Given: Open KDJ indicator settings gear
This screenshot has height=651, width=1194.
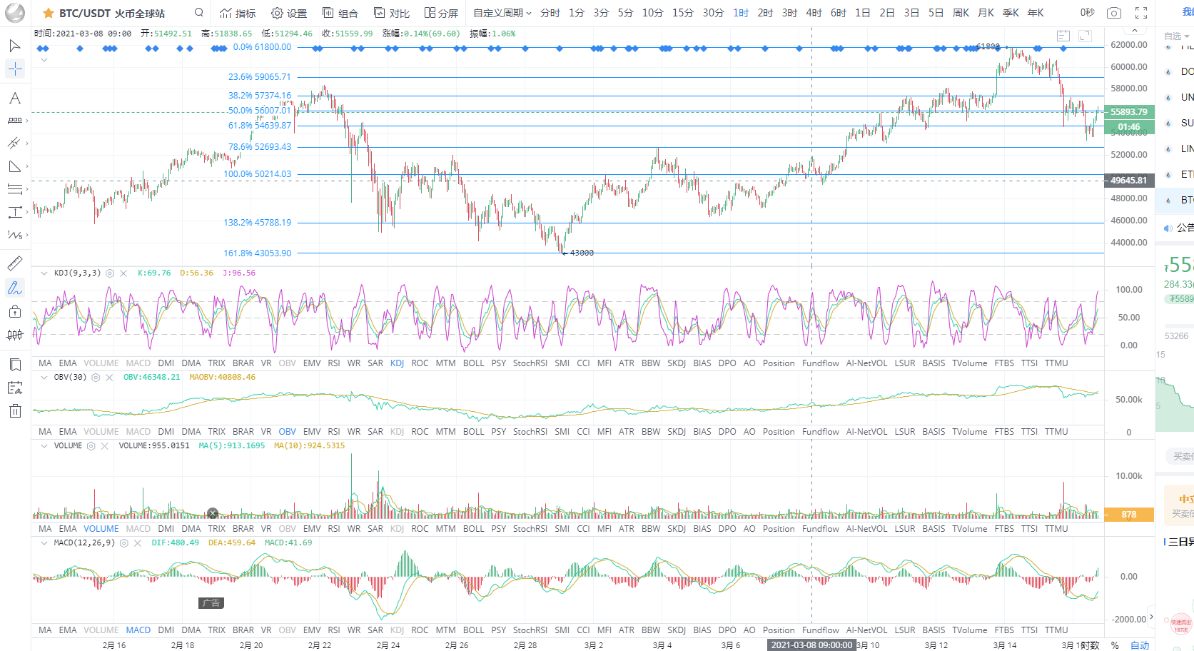Looking at the screenshot, I should click(110, 273).
